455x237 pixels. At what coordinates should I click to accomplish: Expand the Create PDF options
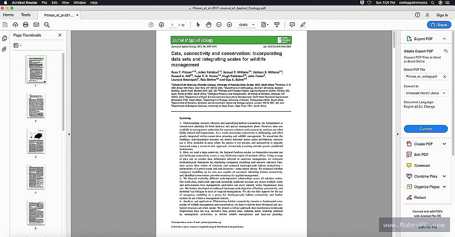(x=444, y=144)
